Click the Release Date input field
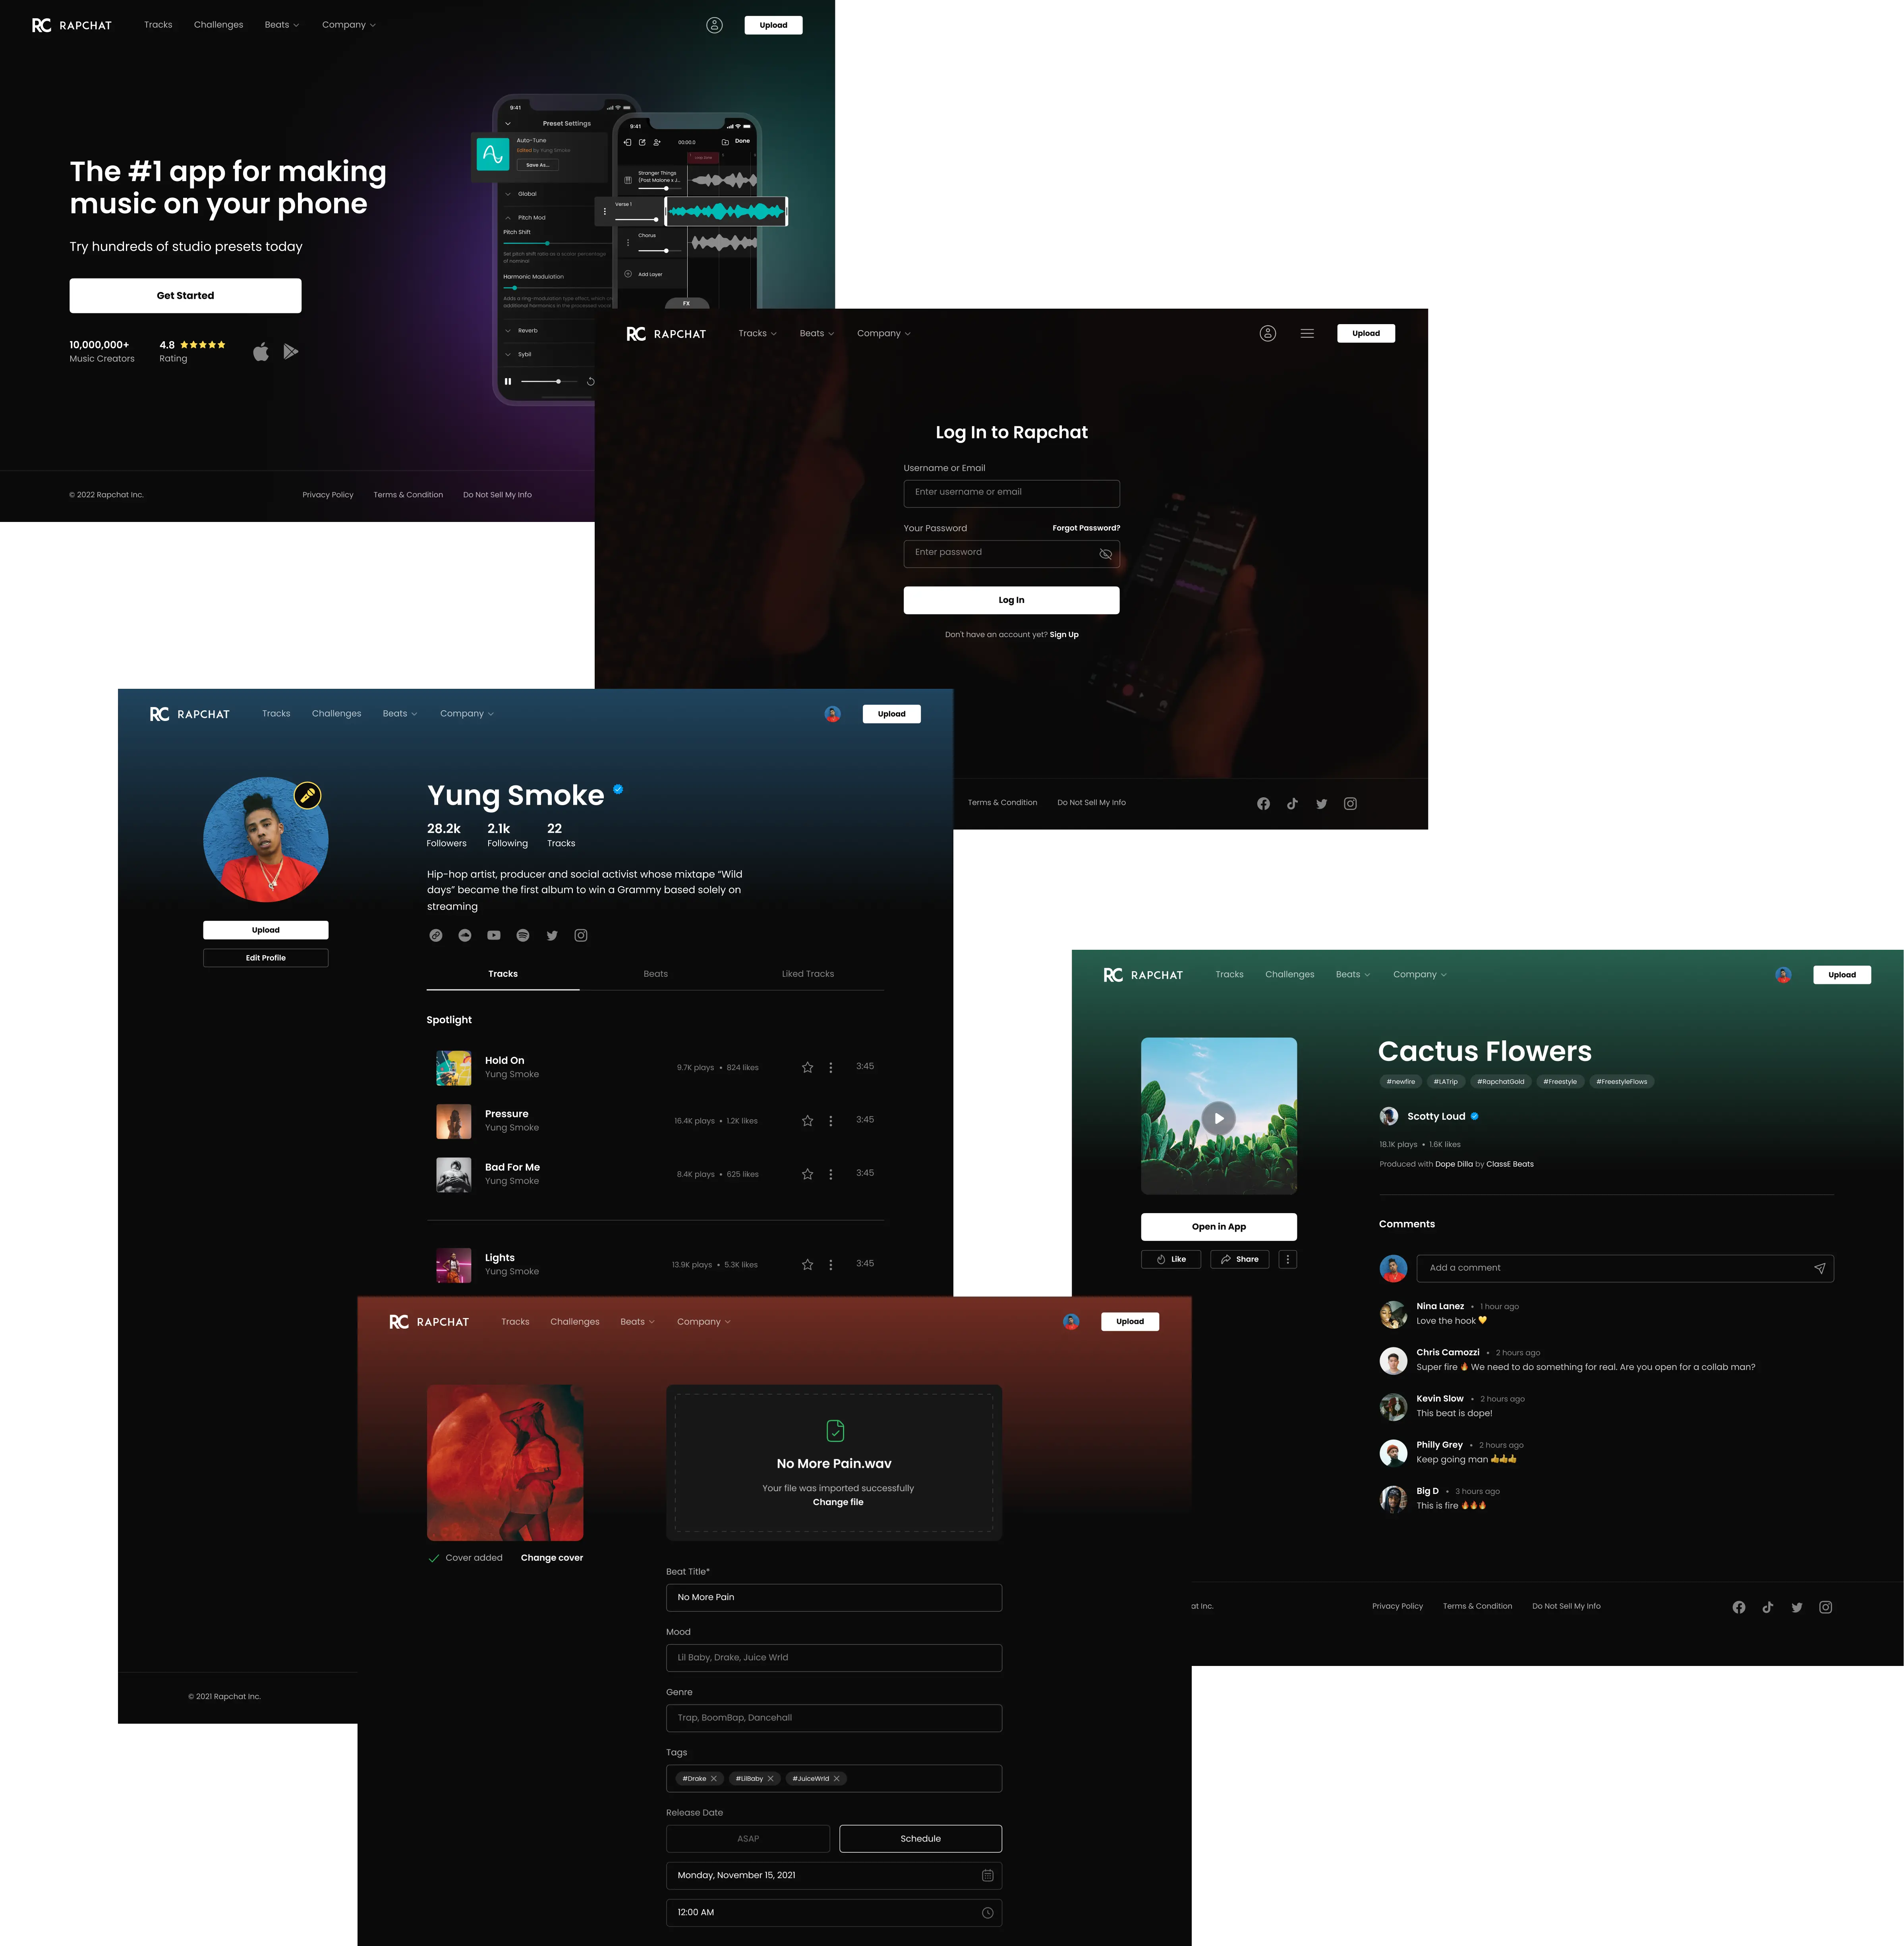 coord(835,1869)
